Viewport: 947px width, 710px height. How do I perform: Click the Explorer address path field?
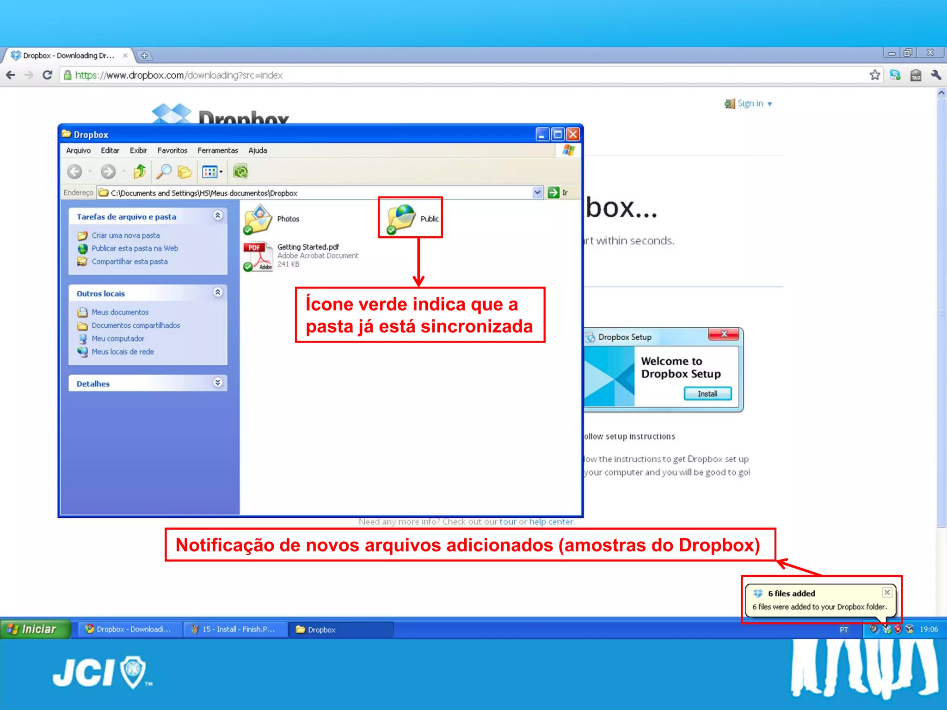319,193
